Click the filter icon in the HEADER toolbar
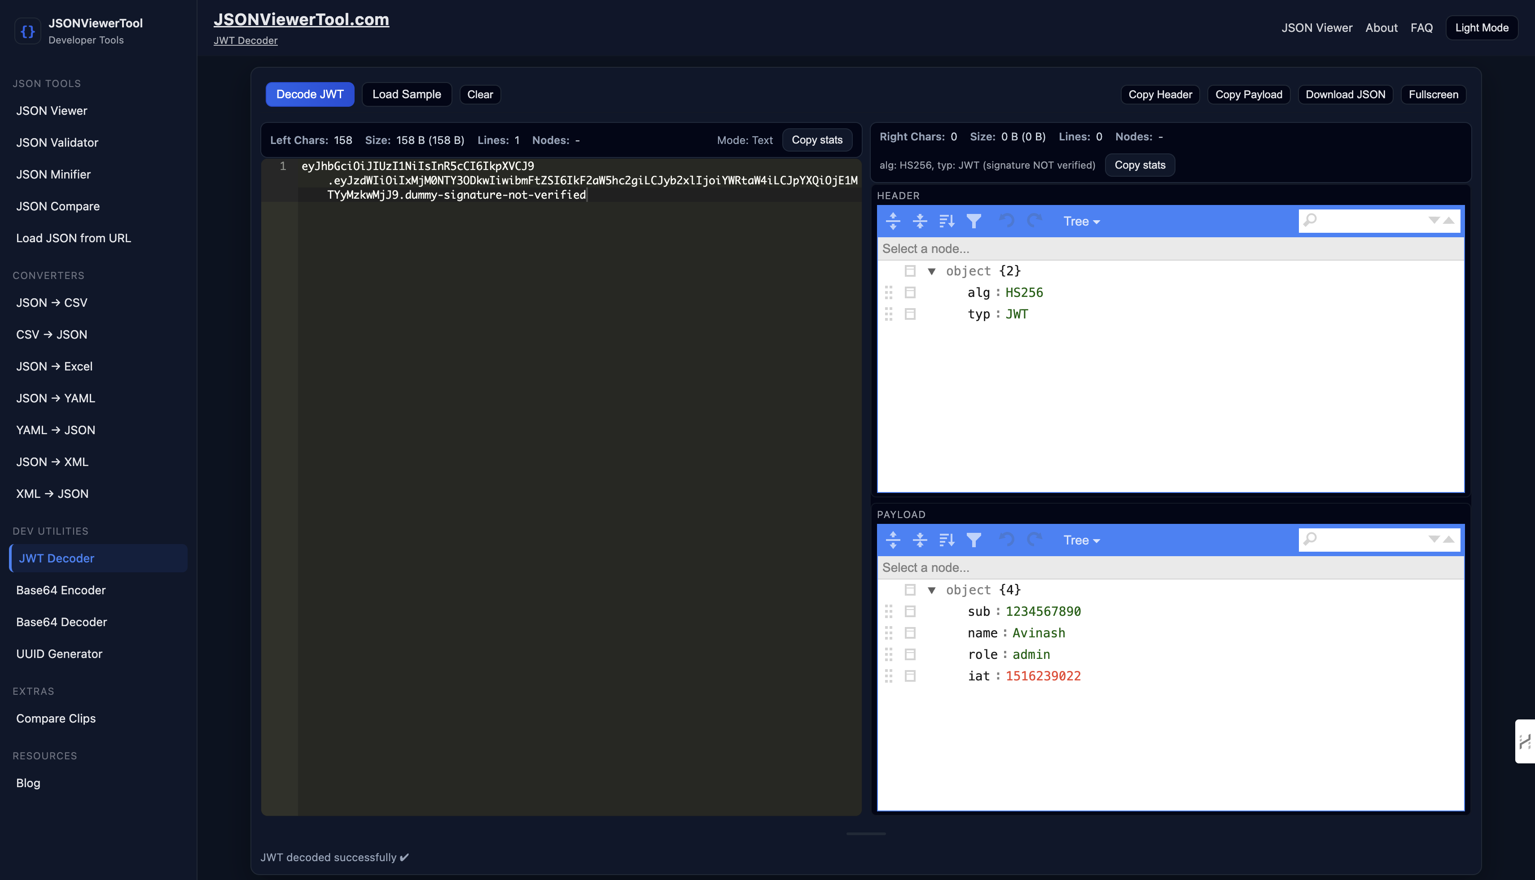 click(974, 221)
